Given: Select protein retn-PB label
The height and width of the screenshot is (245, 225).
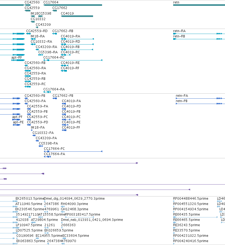Looking at the screenshot, I should [x=182, y=101].
